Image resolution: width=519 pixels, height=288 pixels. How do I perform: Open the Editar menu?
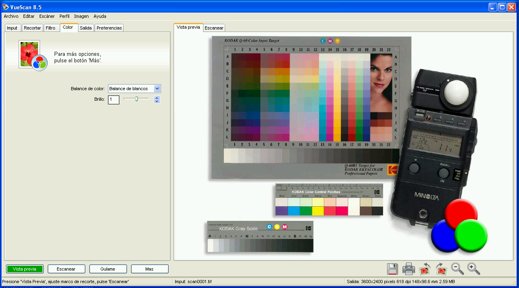(29, 16)
